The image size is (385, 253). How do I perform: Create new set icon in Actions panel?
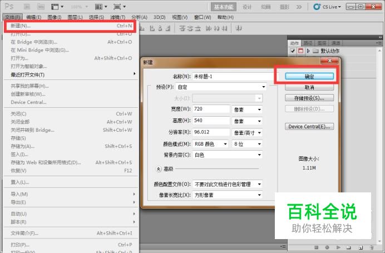tap(348, 247)
